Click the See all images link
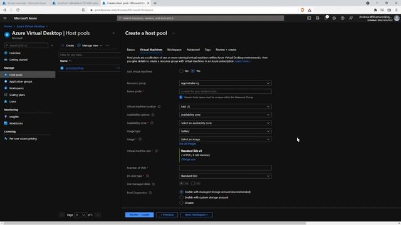Image resolution: width=401 pixels, height=225 pixels. [x=187, y=144]
